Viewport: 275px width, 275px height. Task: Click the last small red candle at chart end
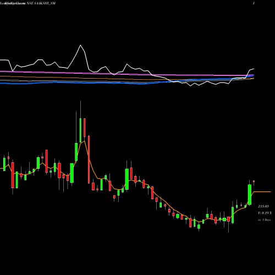click(x=254, y=182)
